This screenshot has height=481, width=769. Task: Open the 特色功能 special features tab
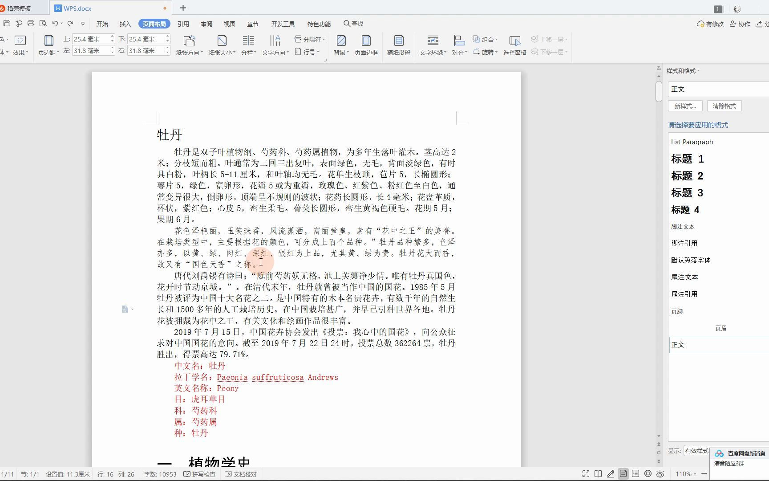tap(319, 24)
